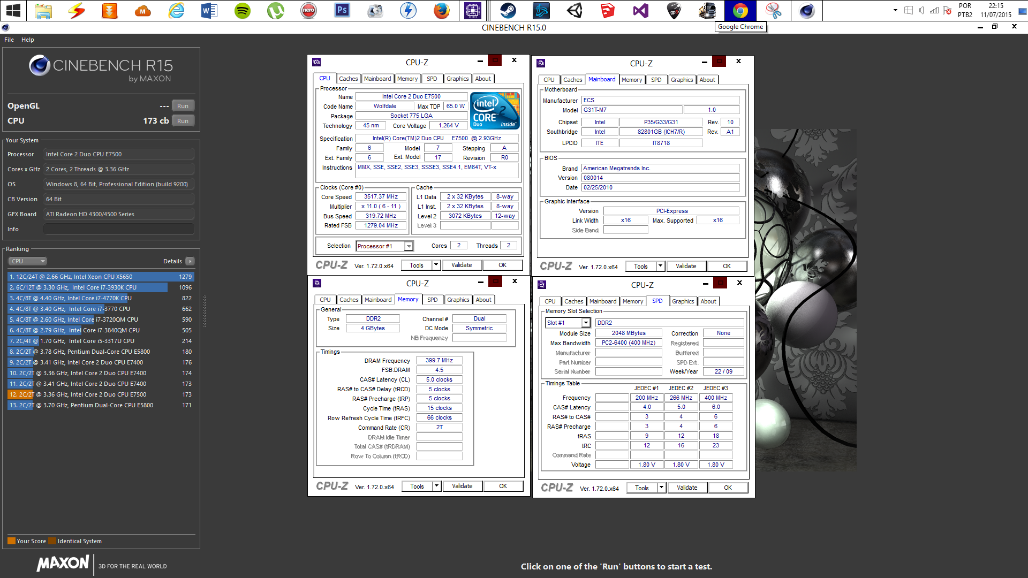Switch to Cinebench in the taskbar
1028x578 pixels.
[x=807, y=10]
